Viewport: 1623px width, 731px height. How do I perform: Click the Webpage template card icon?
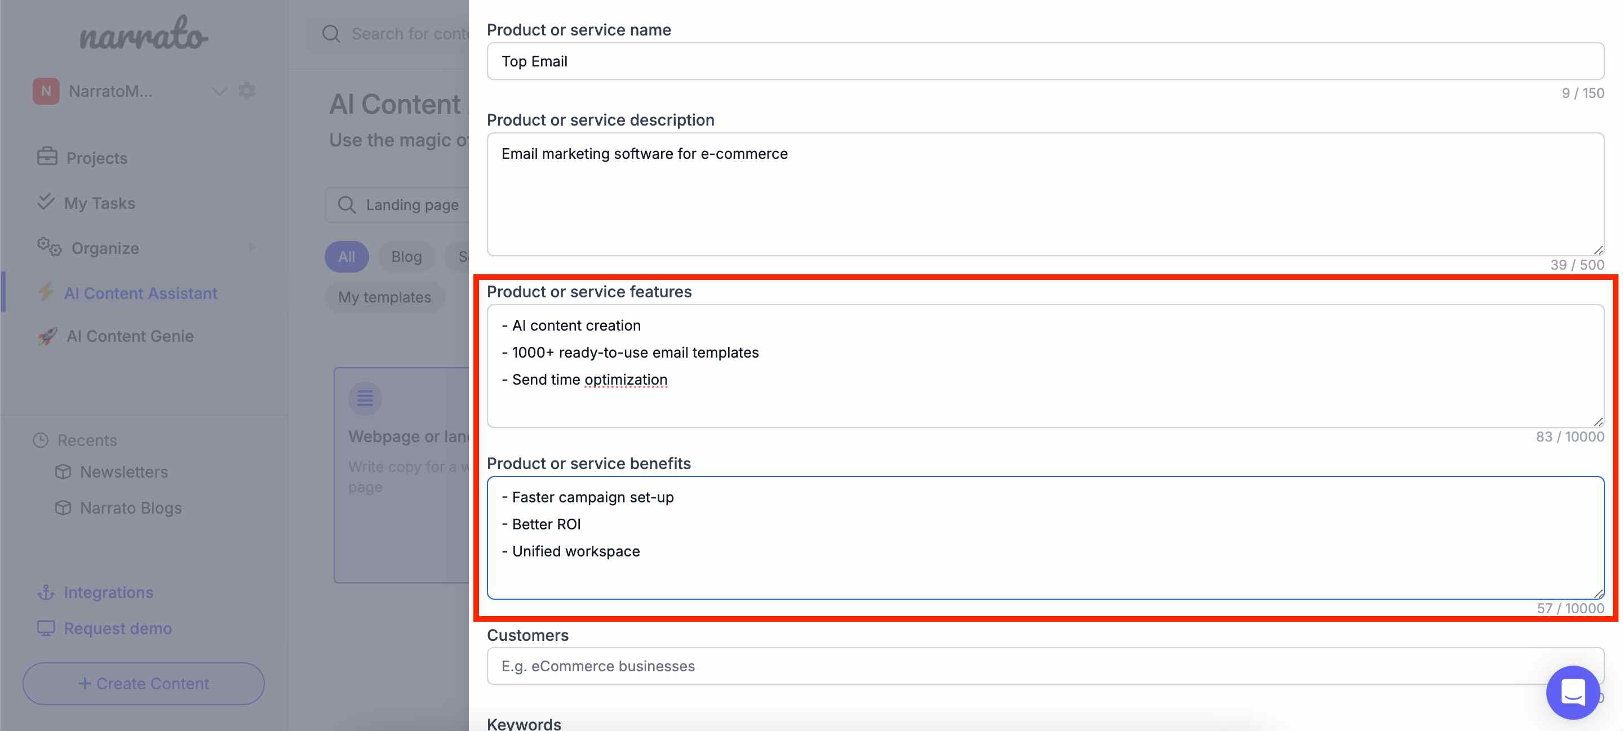coord(365,399)
